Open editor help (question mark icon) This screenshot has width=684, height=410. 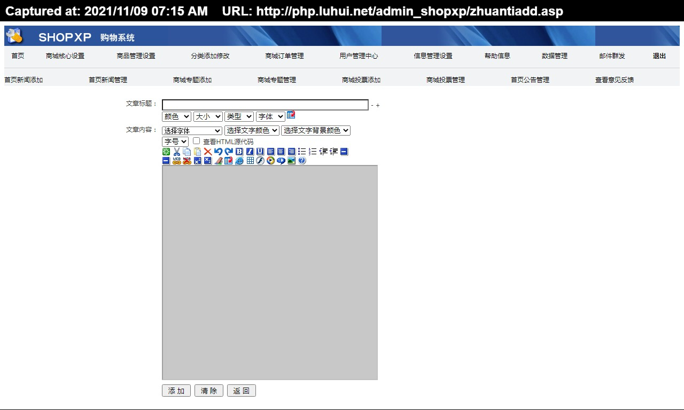pyautogui.click(x=302, y=161)
